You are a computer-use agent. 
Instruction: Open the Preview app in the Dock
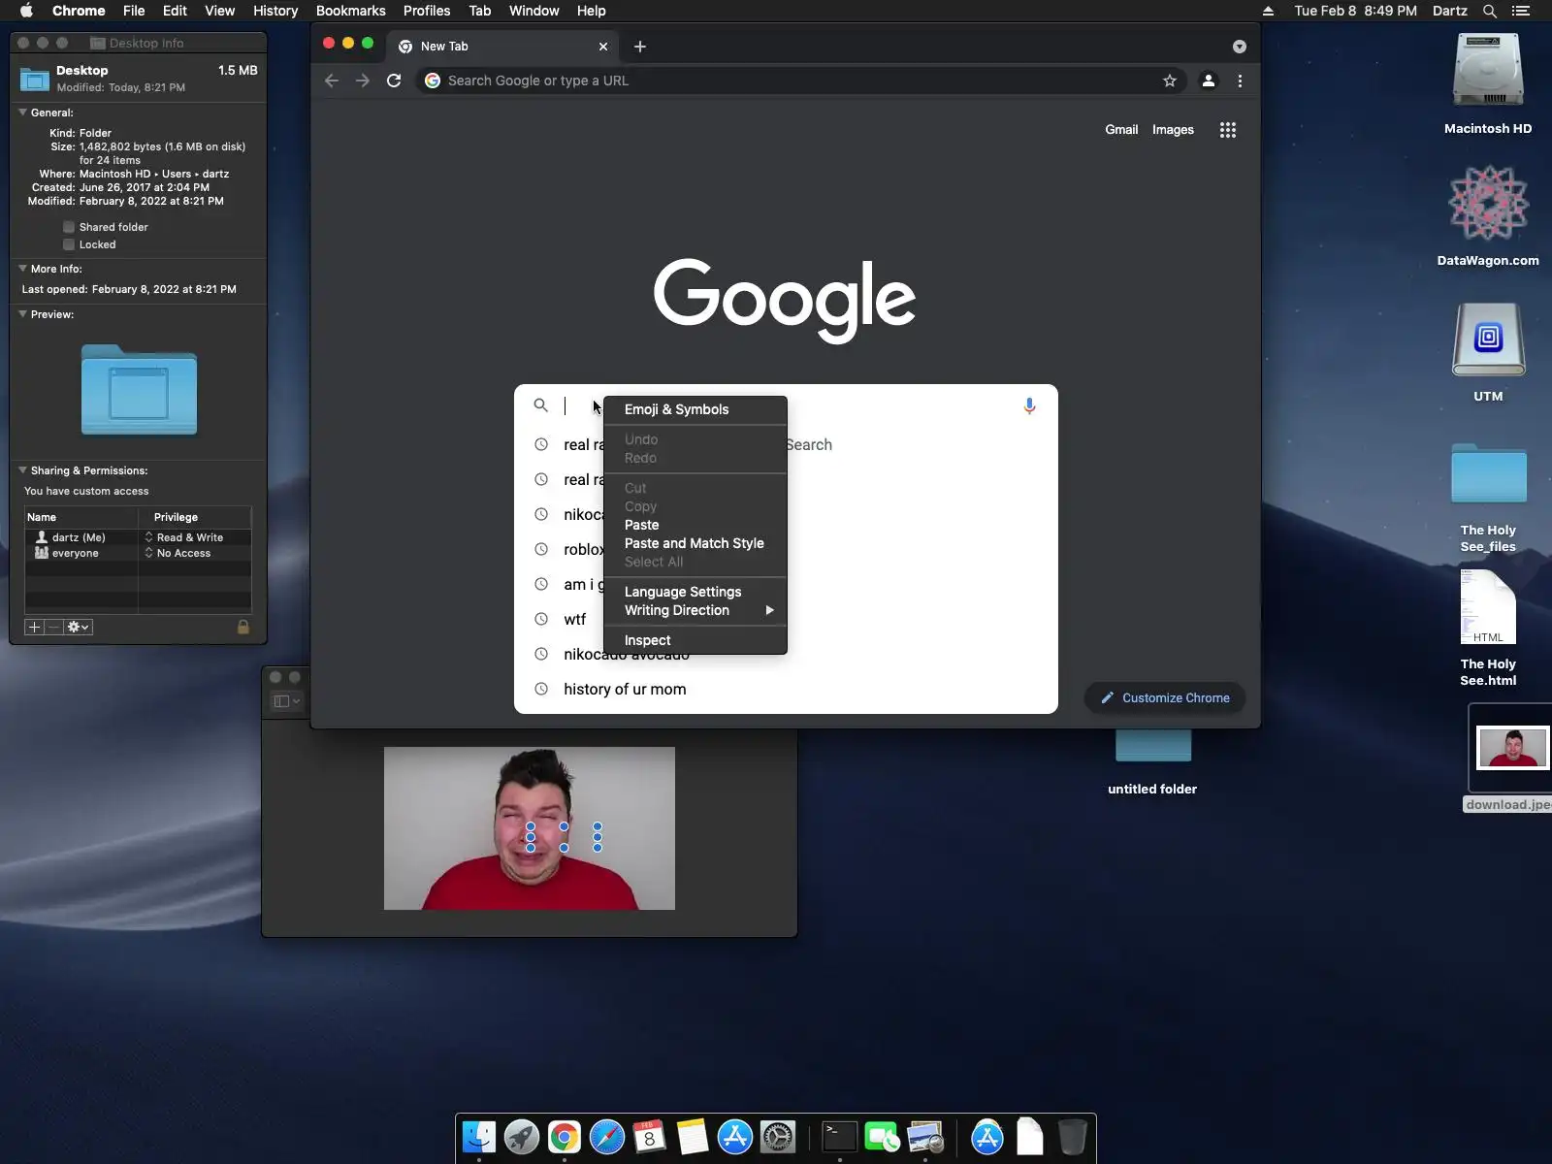[925, 1137]
